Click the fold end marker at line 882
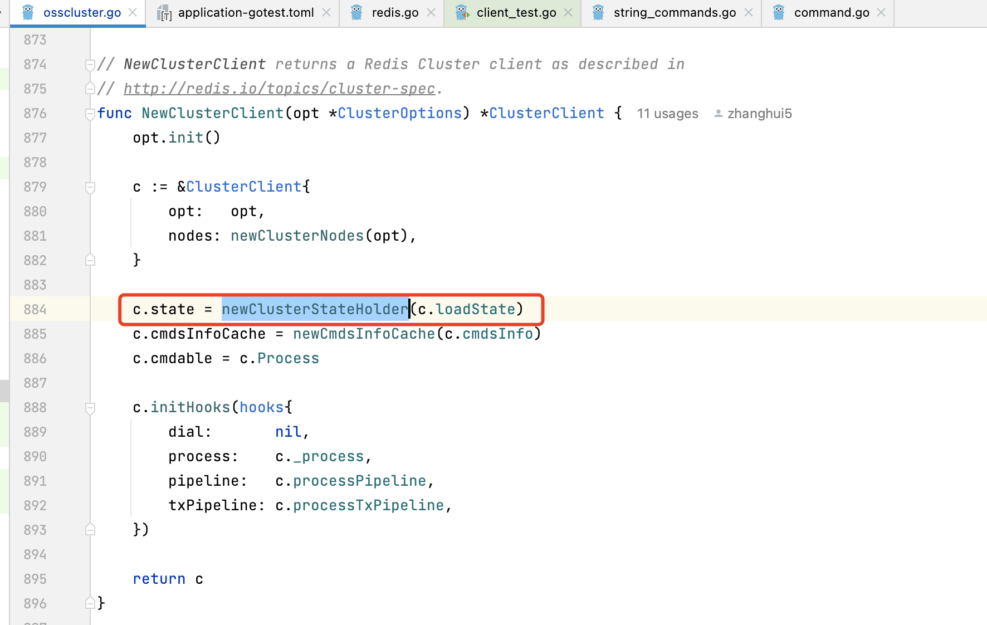The image size is (987, 625). tap(90, 260)
